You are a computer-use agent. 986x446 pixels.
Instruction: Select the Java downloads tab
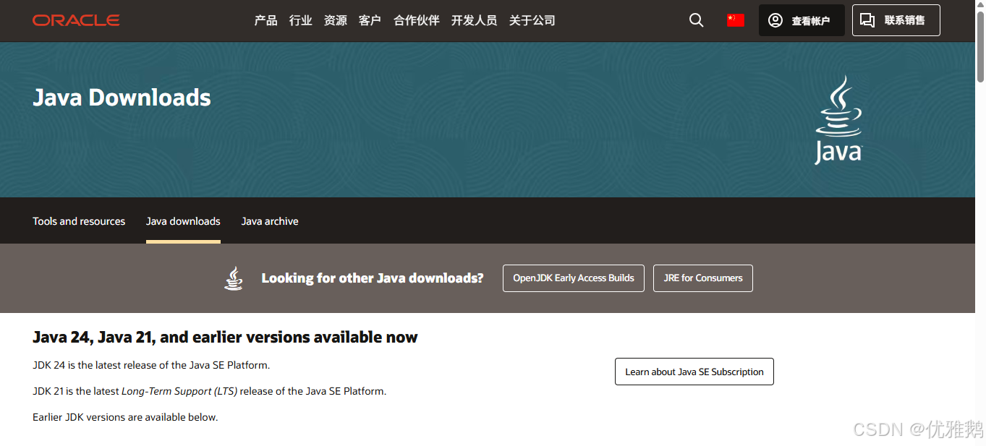[x=183, y=221]
